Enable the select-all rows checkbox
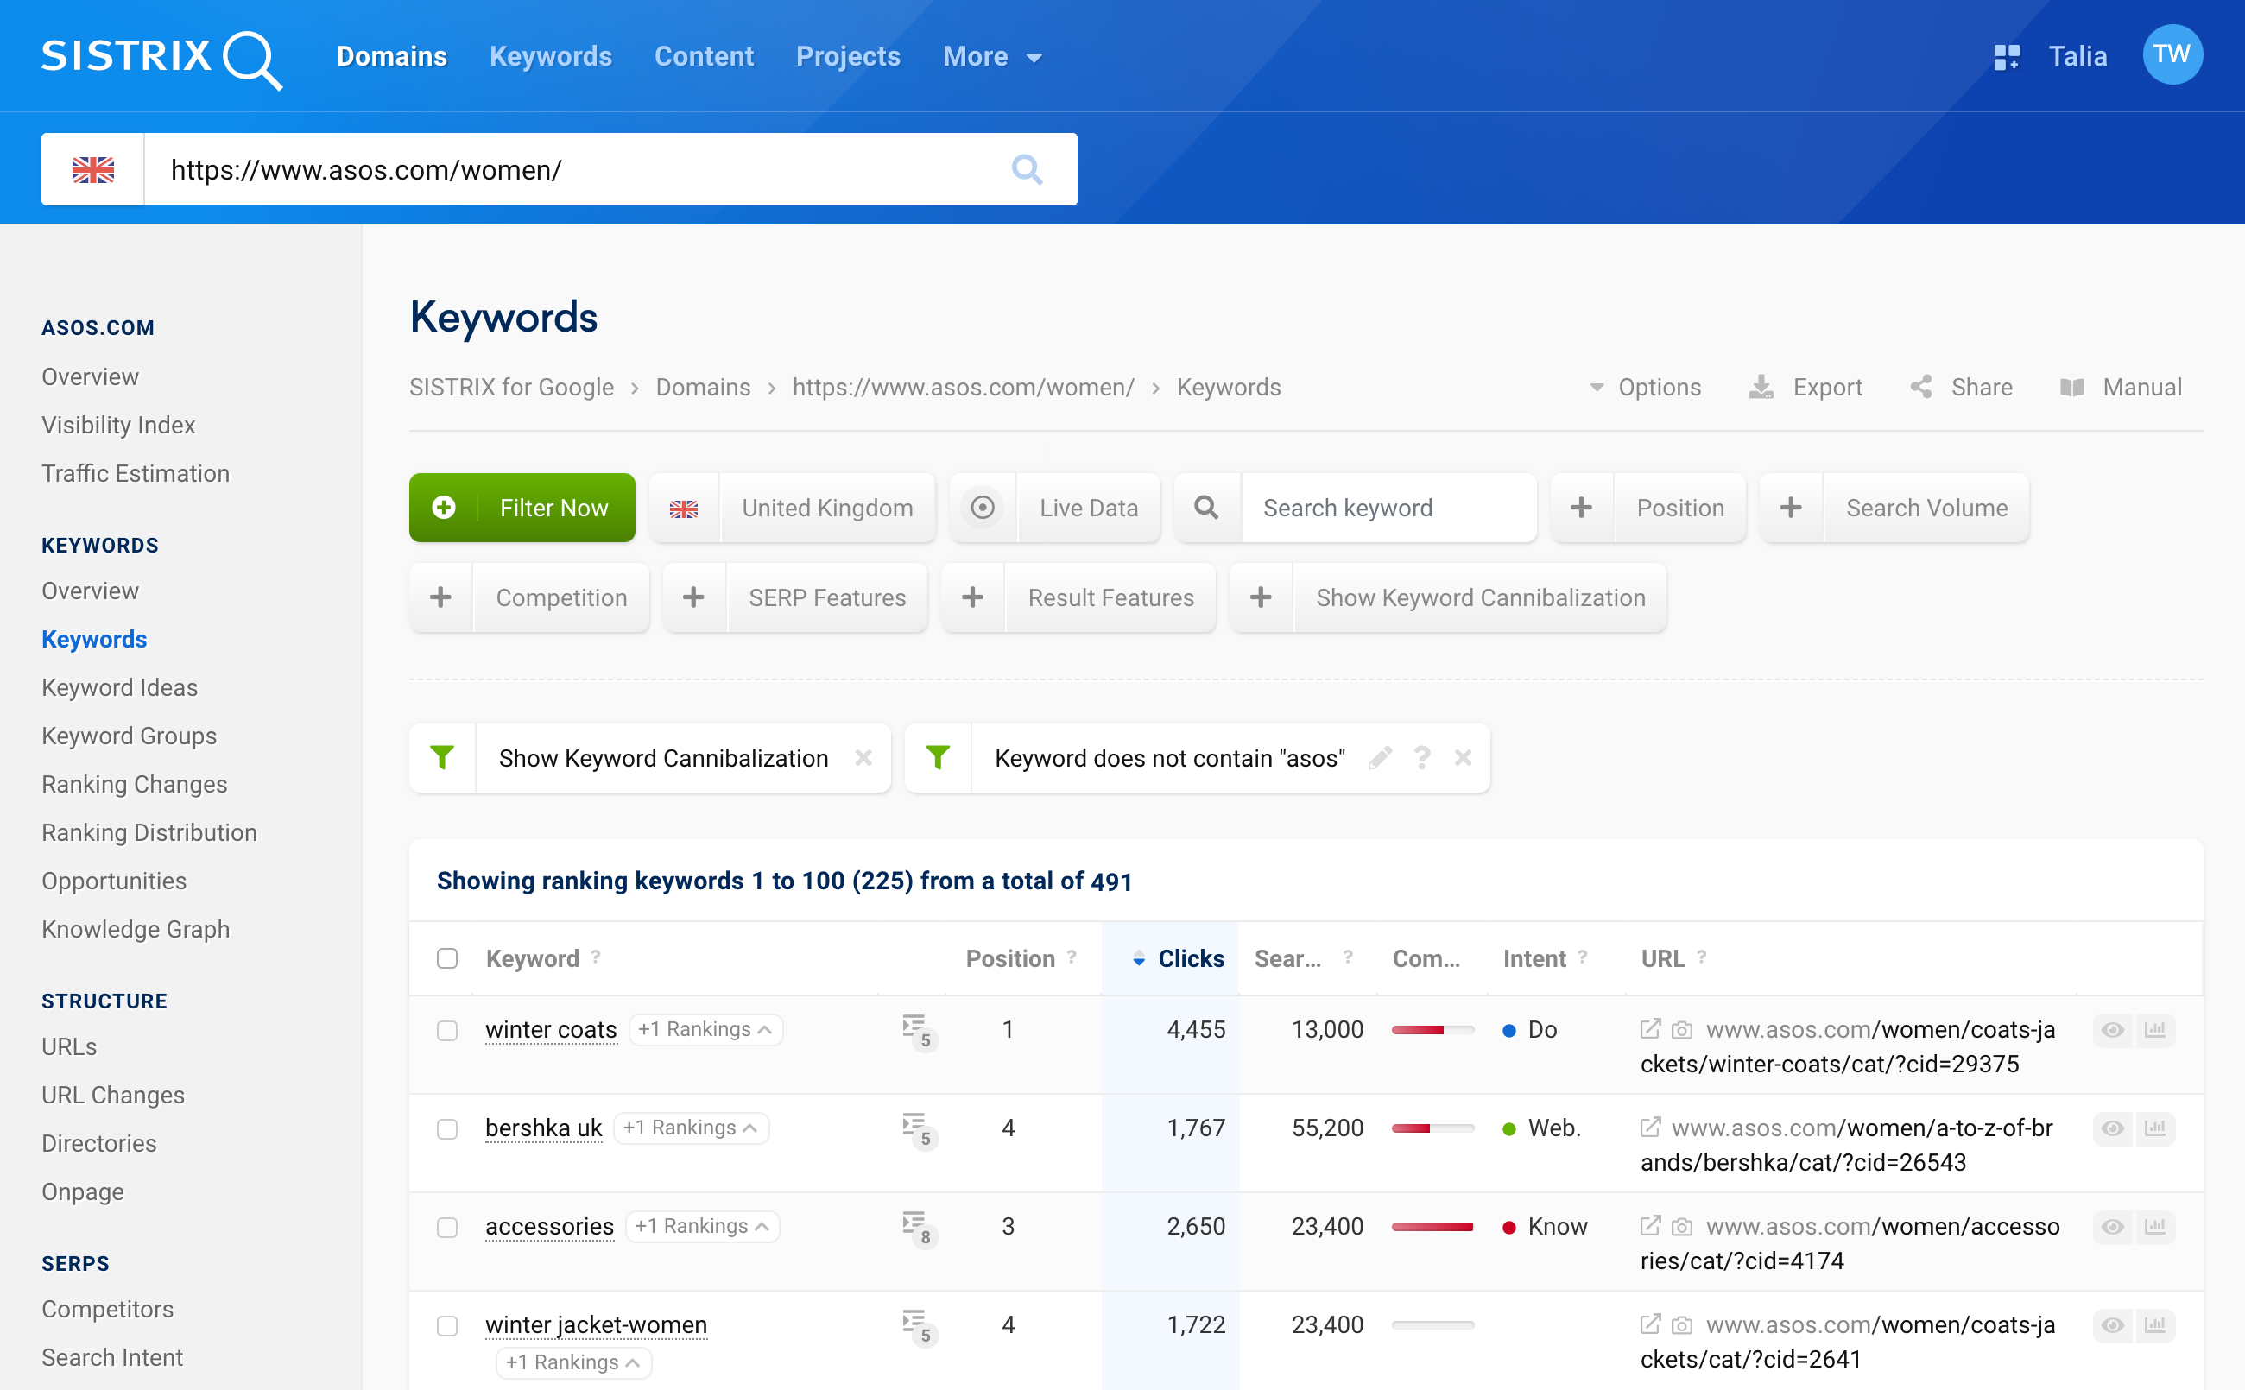2245x1390 pixels. (447, 958)
